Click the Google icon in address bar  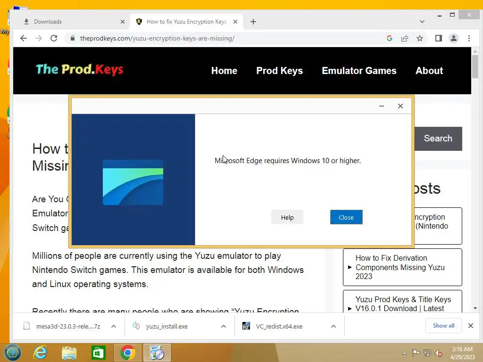pos(389,38)
